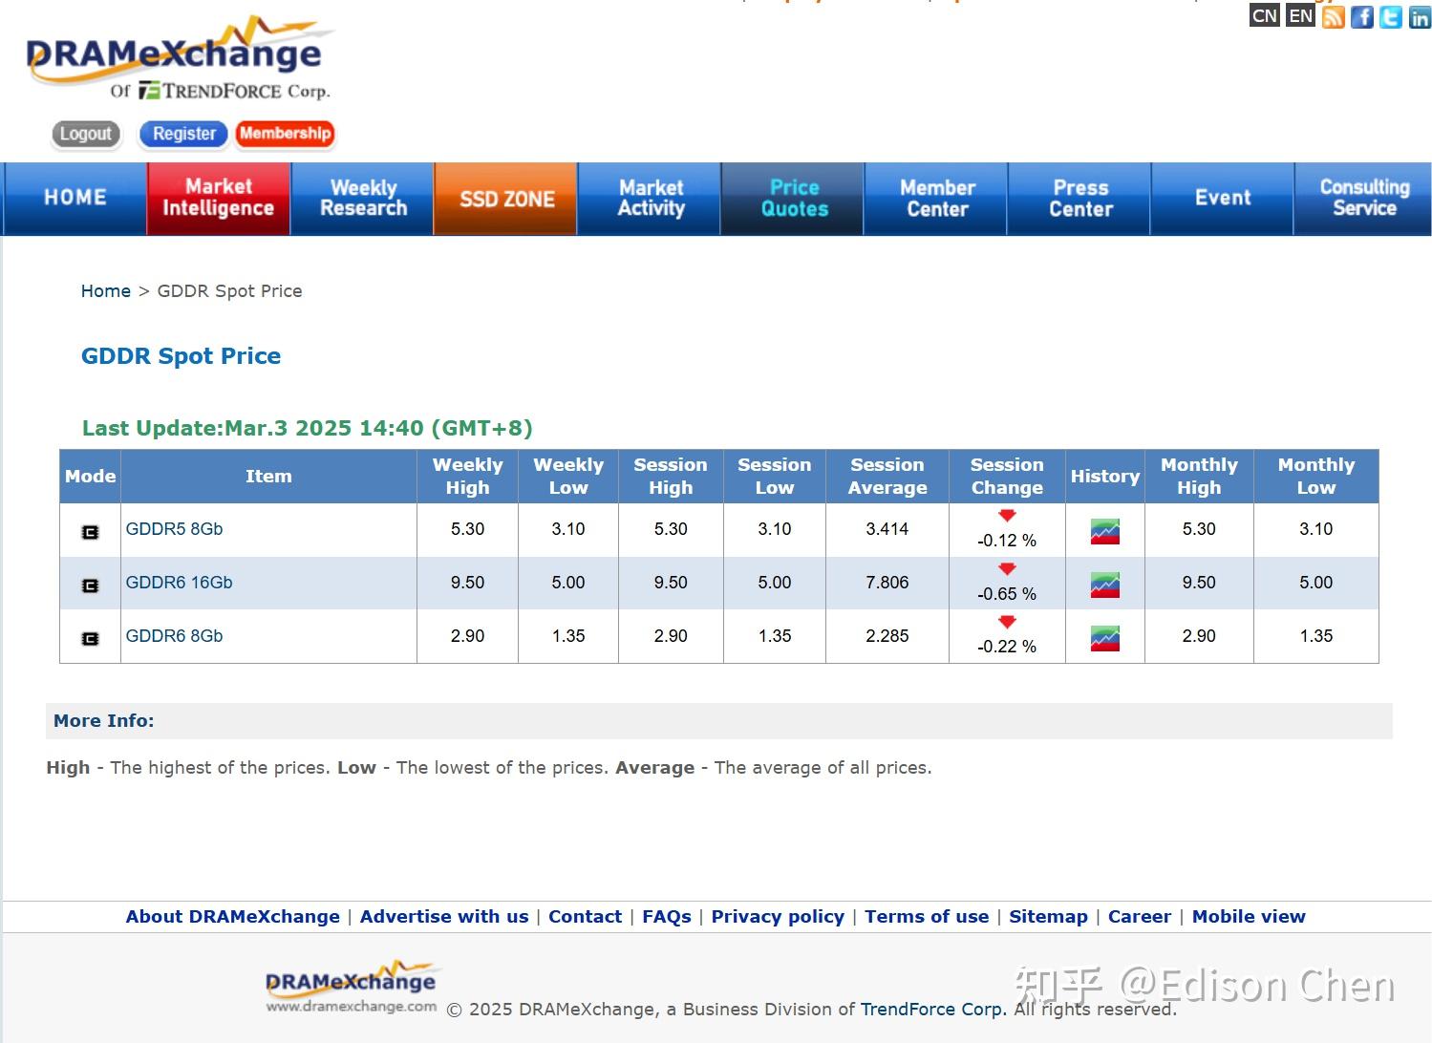Click the Session Change column header
Screen dimensions: 1432x1043
[1007, 477]
